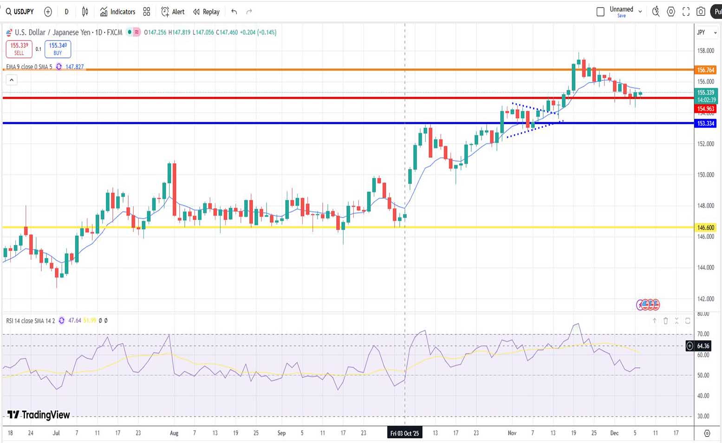The width and height of the screenshot is (722, 443).
Task: Take a chart snapshot with camera
Action: tap(701, 12)
